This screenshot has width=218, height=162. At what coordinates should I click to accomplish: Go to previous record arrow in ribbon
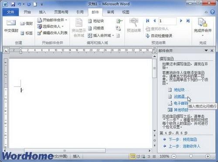pos(154,21)
